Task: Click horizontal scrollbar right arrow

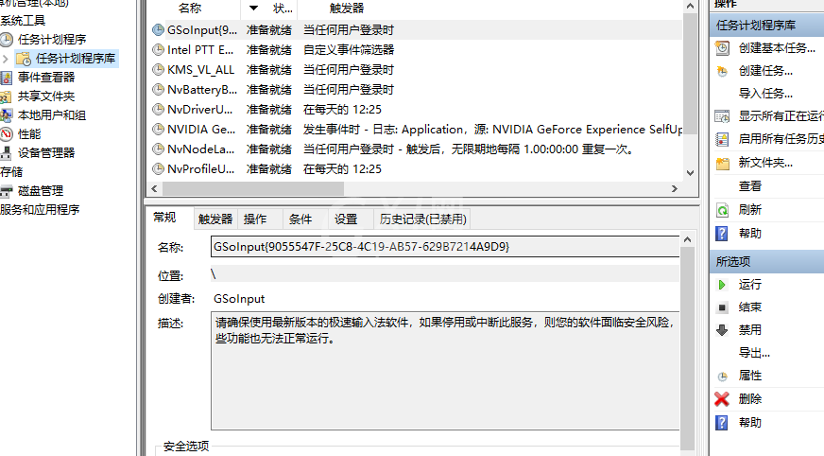Action: (675, 188)
